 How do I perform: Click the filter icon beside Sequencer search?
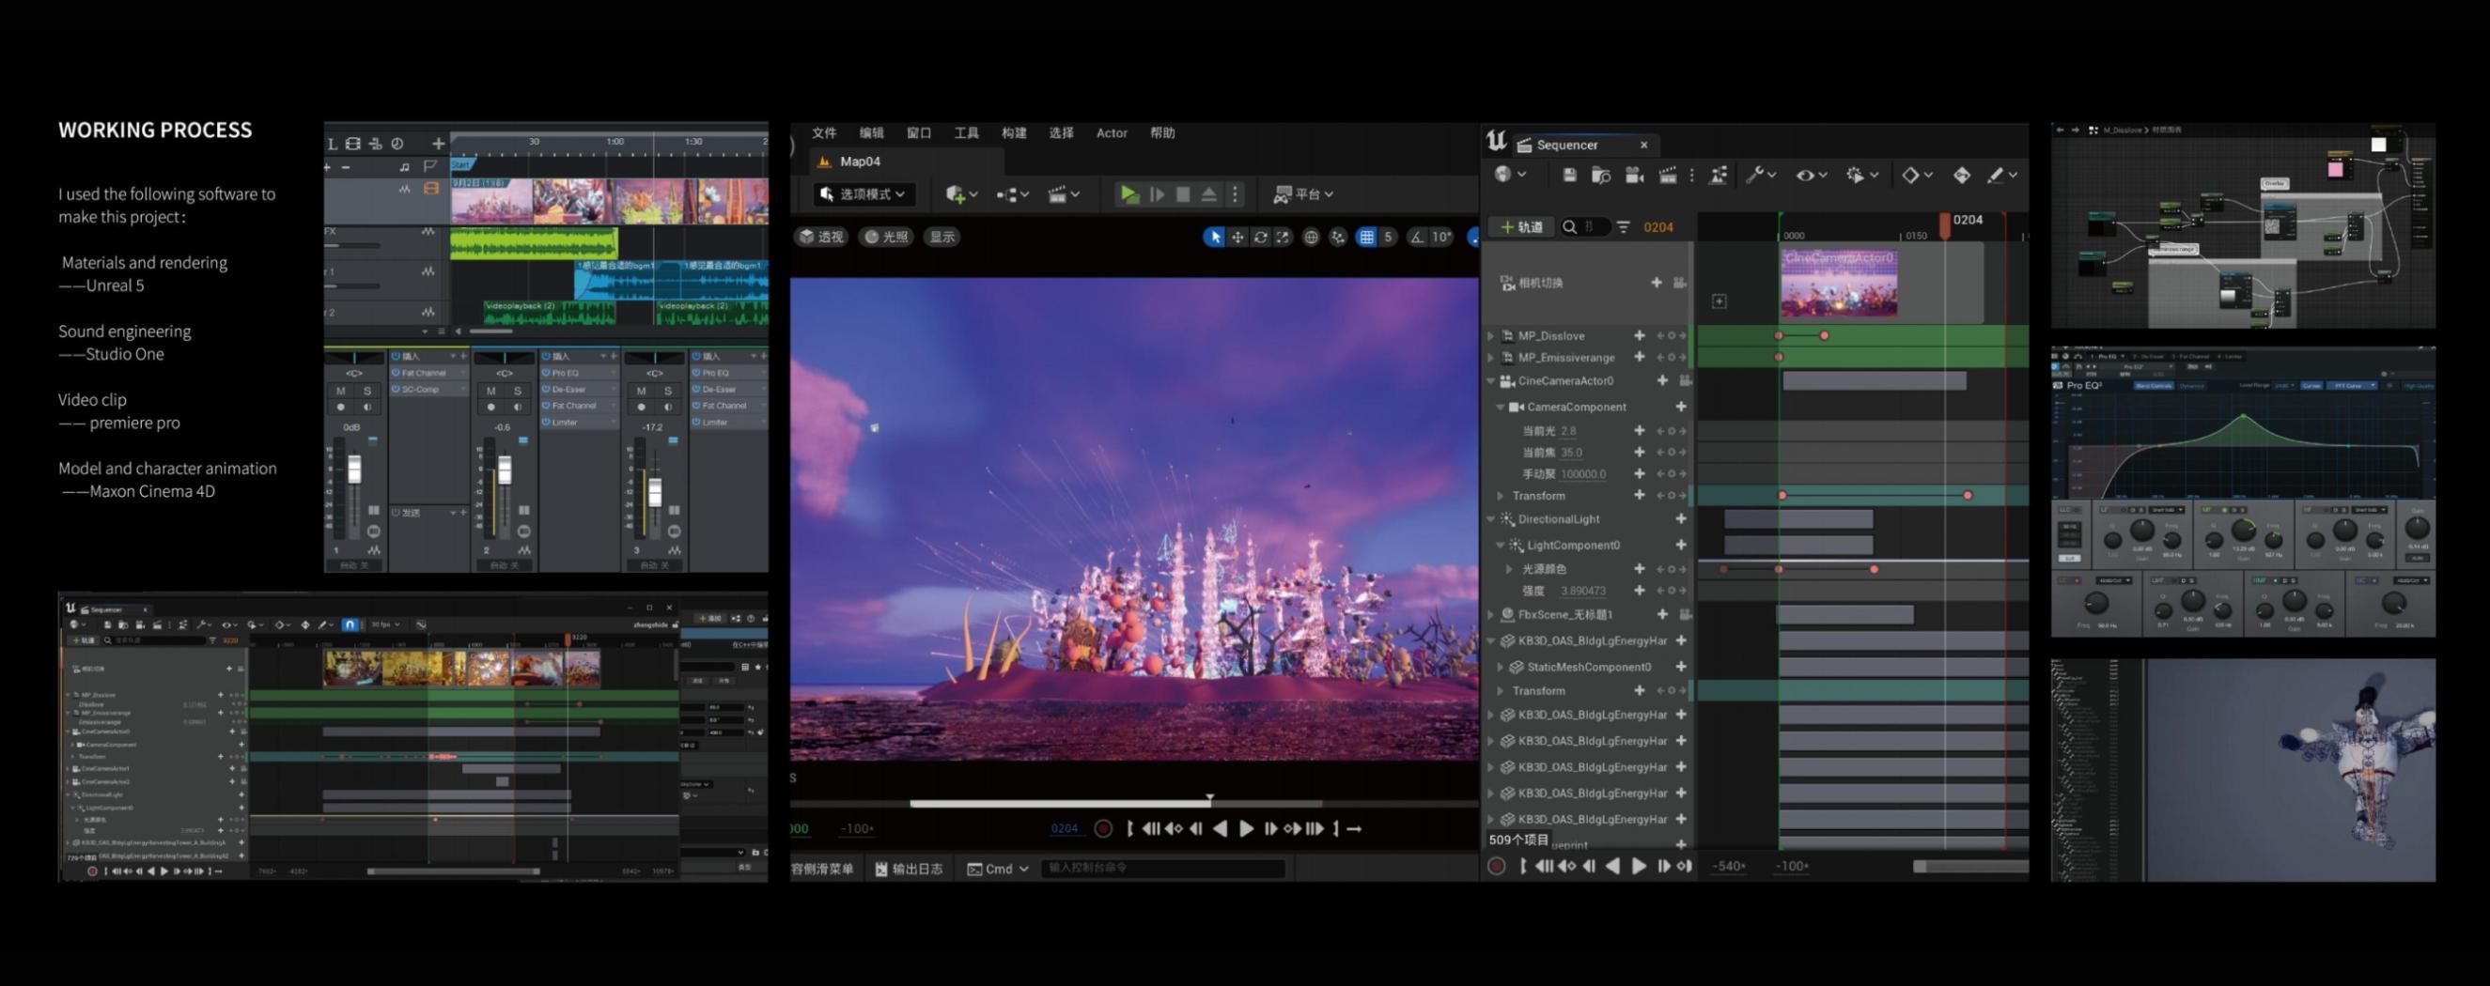(1623, 227)
